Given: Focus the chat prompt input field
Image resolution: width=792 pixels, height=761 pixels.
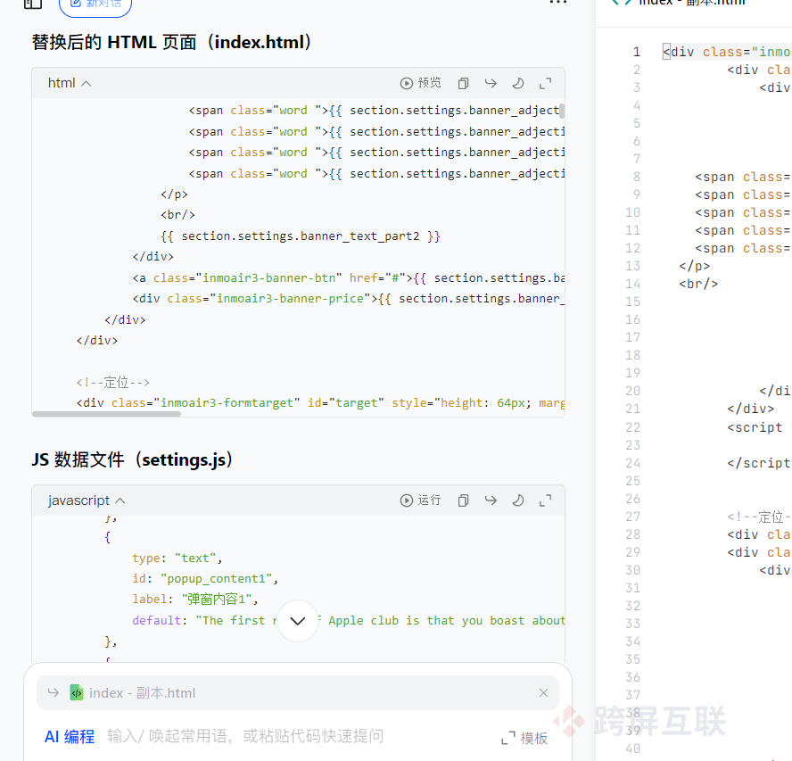Looking at the screenshot, I should (x=268, y=737).
